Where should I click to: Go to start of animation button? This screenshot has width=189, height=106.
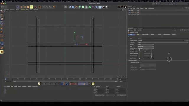(43, 84)
